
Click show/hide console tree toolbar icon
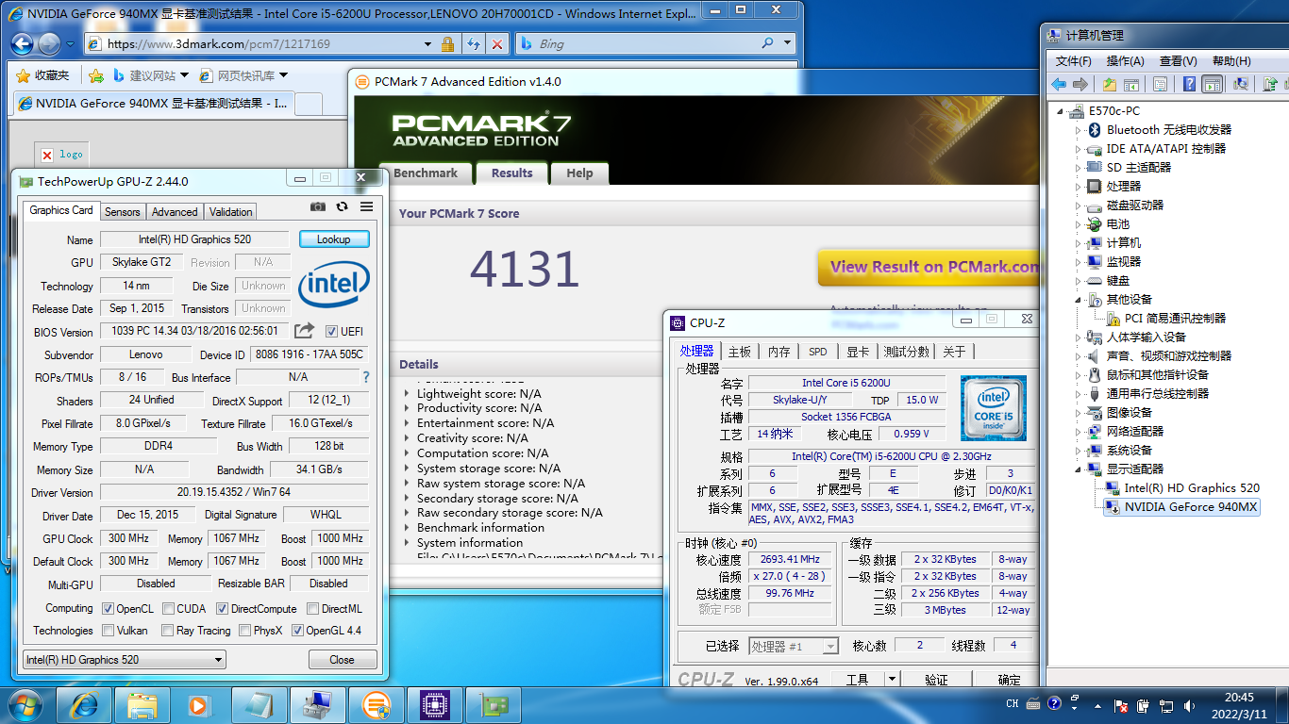[1131, 84]
